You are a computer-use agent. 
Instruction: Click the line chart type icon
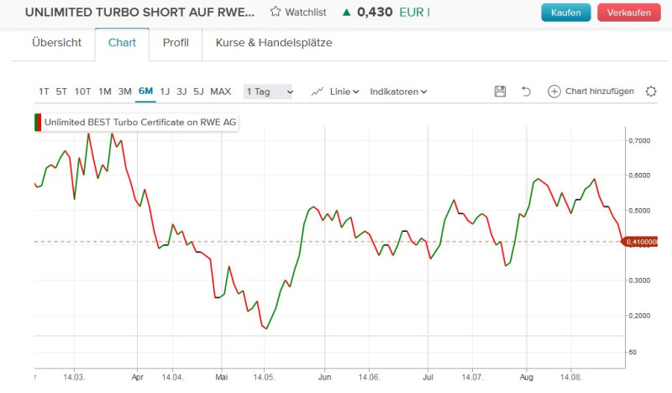(x=318, y=92)
